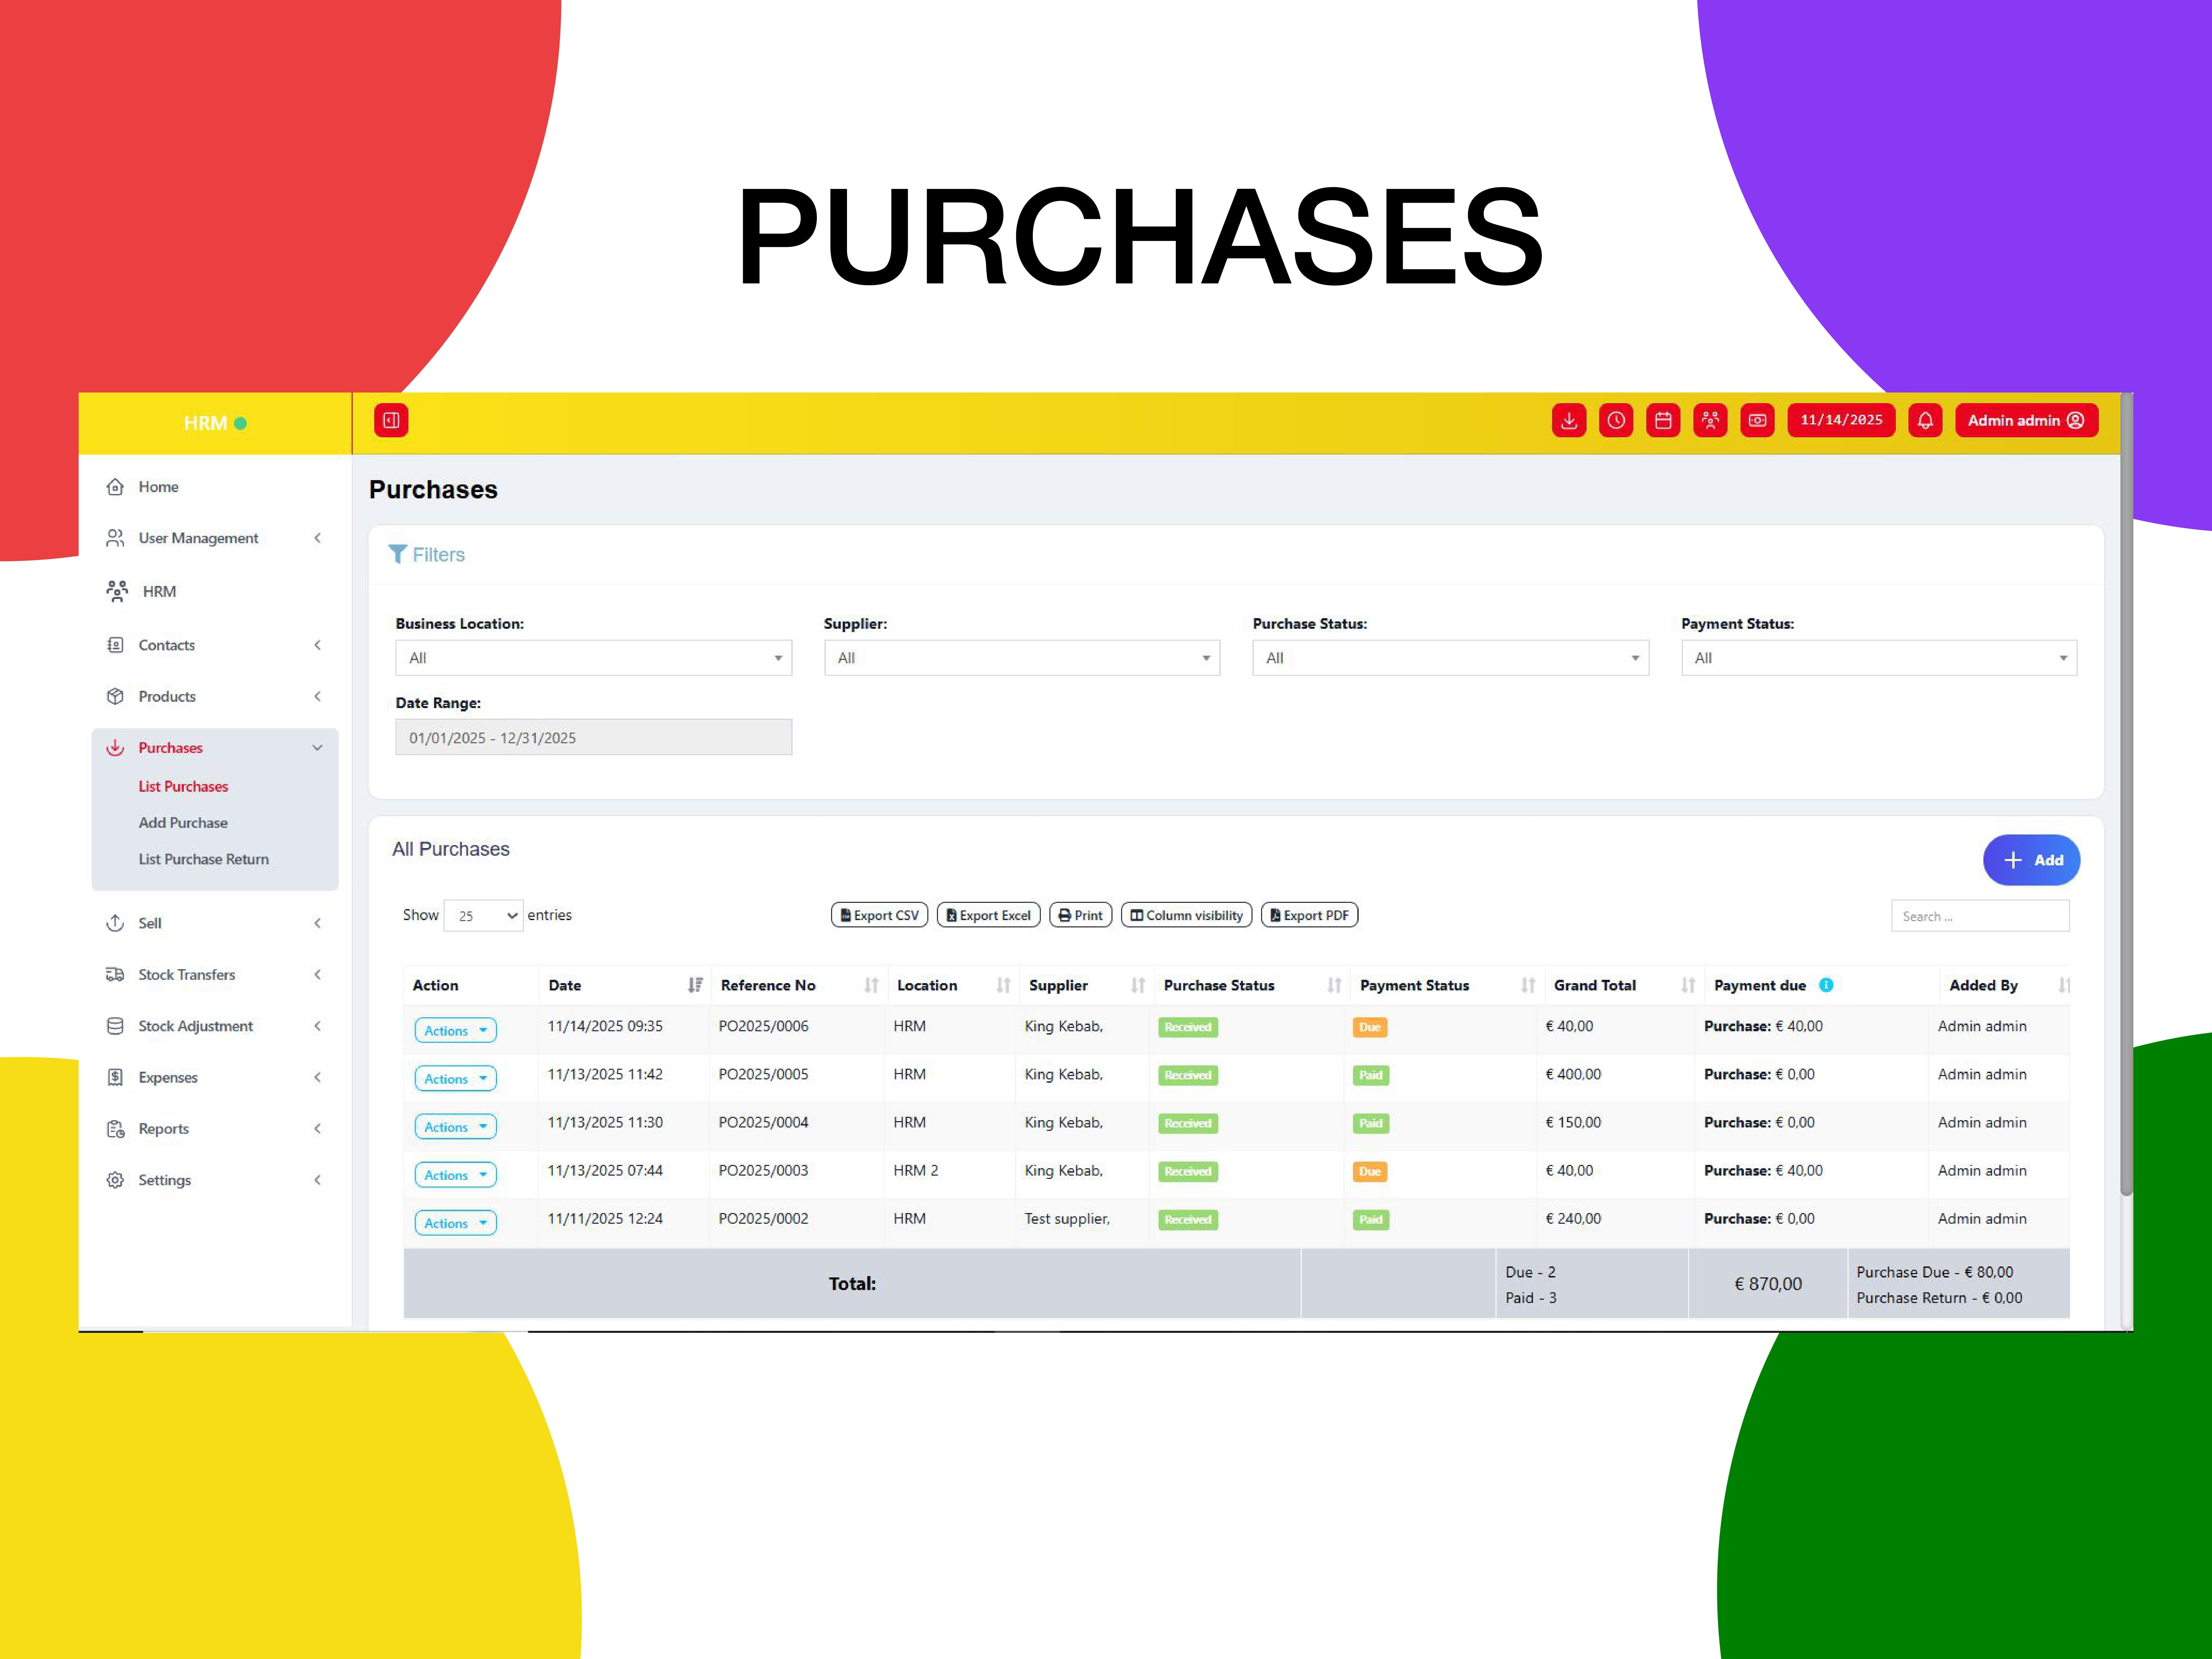
Task: Click the Payment due info icon
Action: (x=1826, y=985)
